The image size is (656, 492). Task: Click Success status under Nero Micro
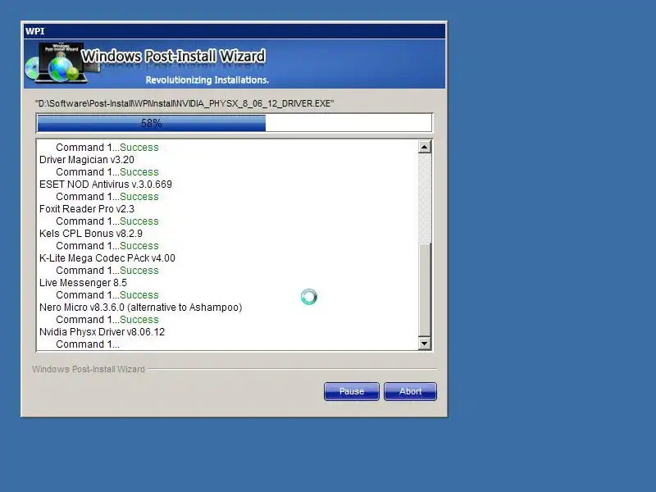click(x=139, y=320)
